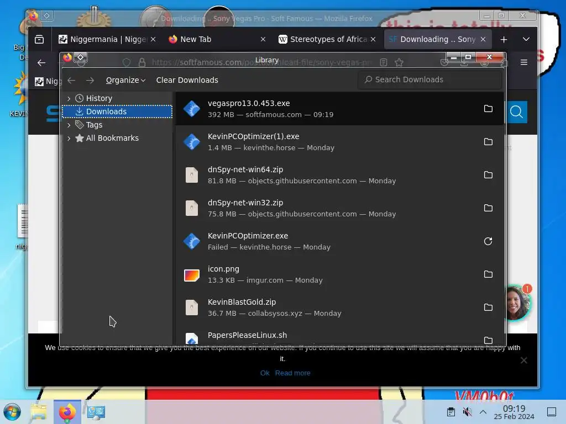Dismiss the cookie banner X

(524, 360)
